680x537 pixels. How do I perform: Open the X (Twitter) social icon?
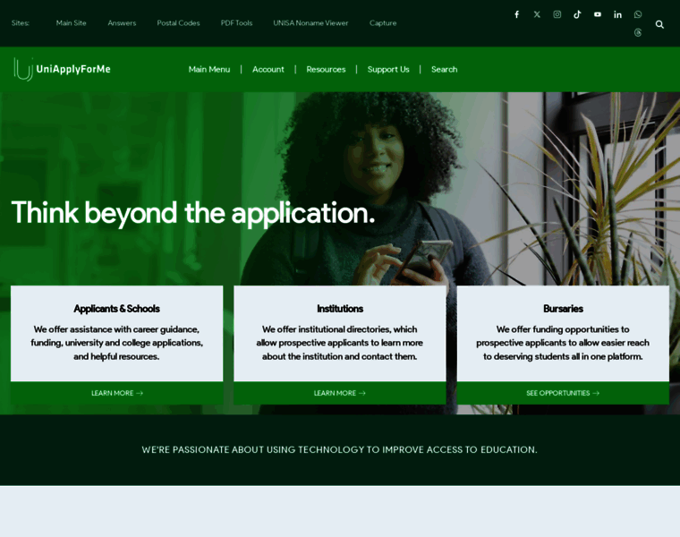[537, 14]
